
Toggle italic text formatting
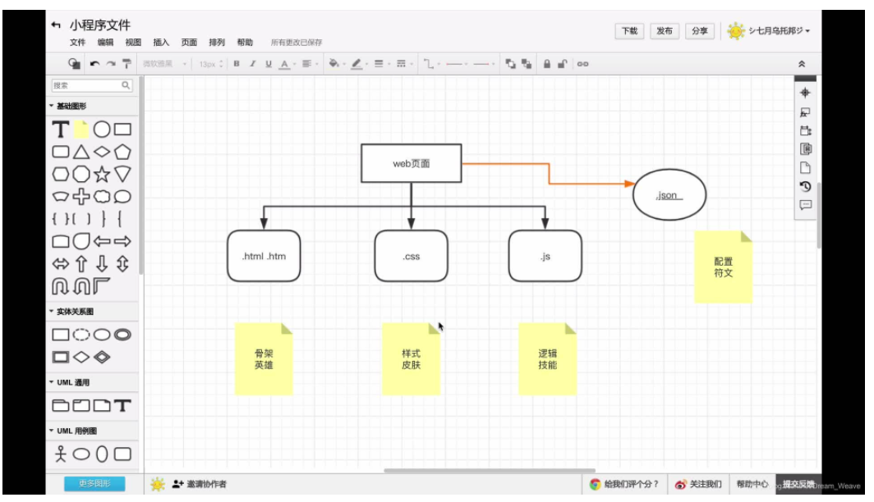(252, 64)
